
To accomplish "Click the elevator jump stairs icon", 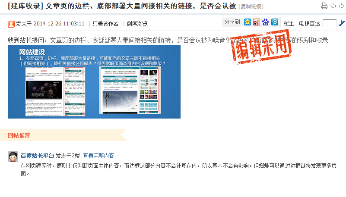I will (342, 23).
